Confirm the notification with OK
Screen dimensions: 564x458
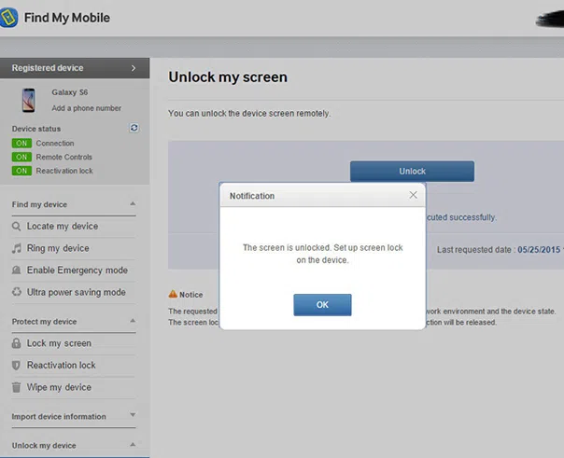pos(322,305)
